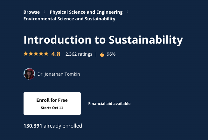
Task: Click the 130,391 already enrolled text
Action: 53,126
